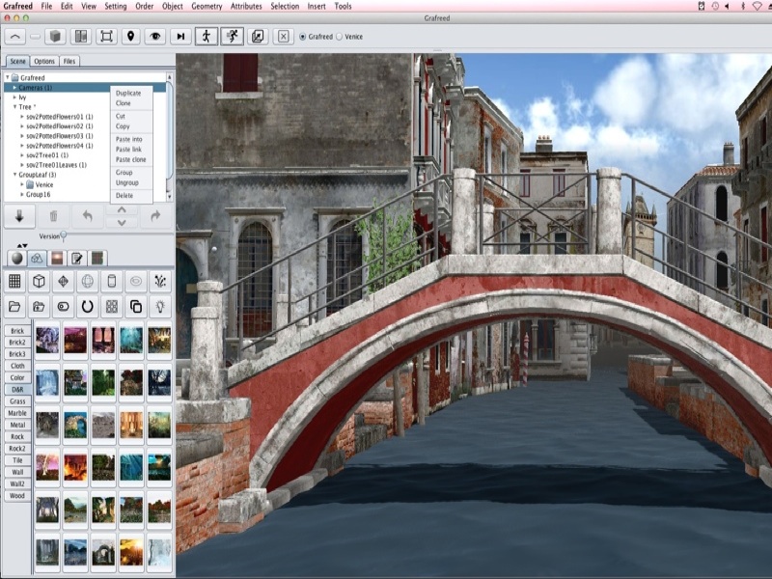Click the eye view toolbar icon
This screenshot has width=772, height=579.
tap(155, 36)
